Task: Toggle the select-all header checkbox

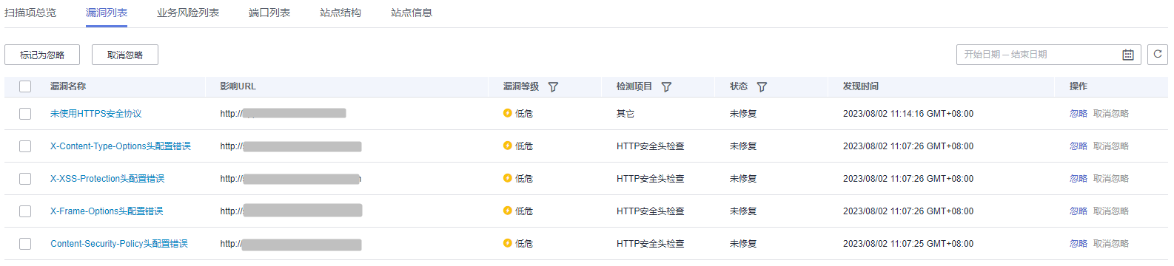Action: tap(25, 86)
